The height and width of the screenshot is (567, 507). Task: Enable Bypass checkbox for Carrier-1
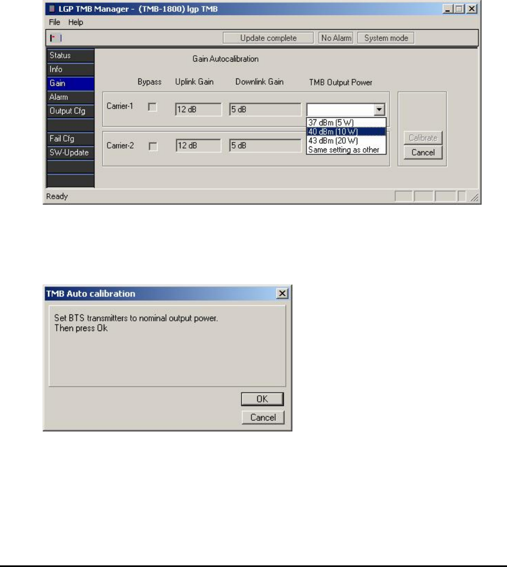pos(153,107)
